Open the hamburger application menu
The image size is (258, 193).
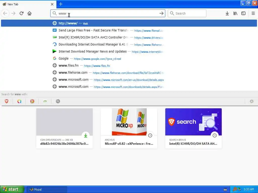[x=253, y=13]
